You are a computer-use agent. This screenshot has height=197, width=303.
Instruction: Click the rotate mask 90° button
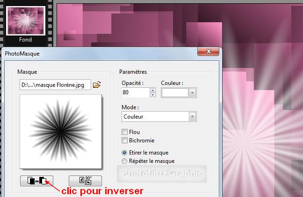[85, 180]
